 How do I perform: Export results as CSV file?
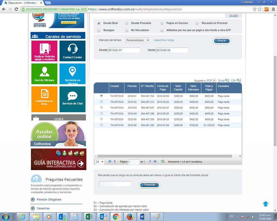236,81
